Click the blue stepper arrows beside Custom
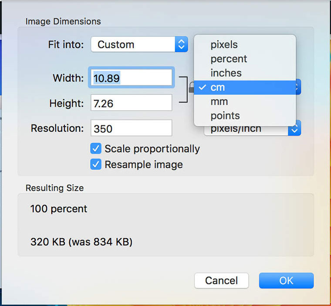Image resolution: width=331 pixels, height=306 pixels. click(x=181, y=44)
